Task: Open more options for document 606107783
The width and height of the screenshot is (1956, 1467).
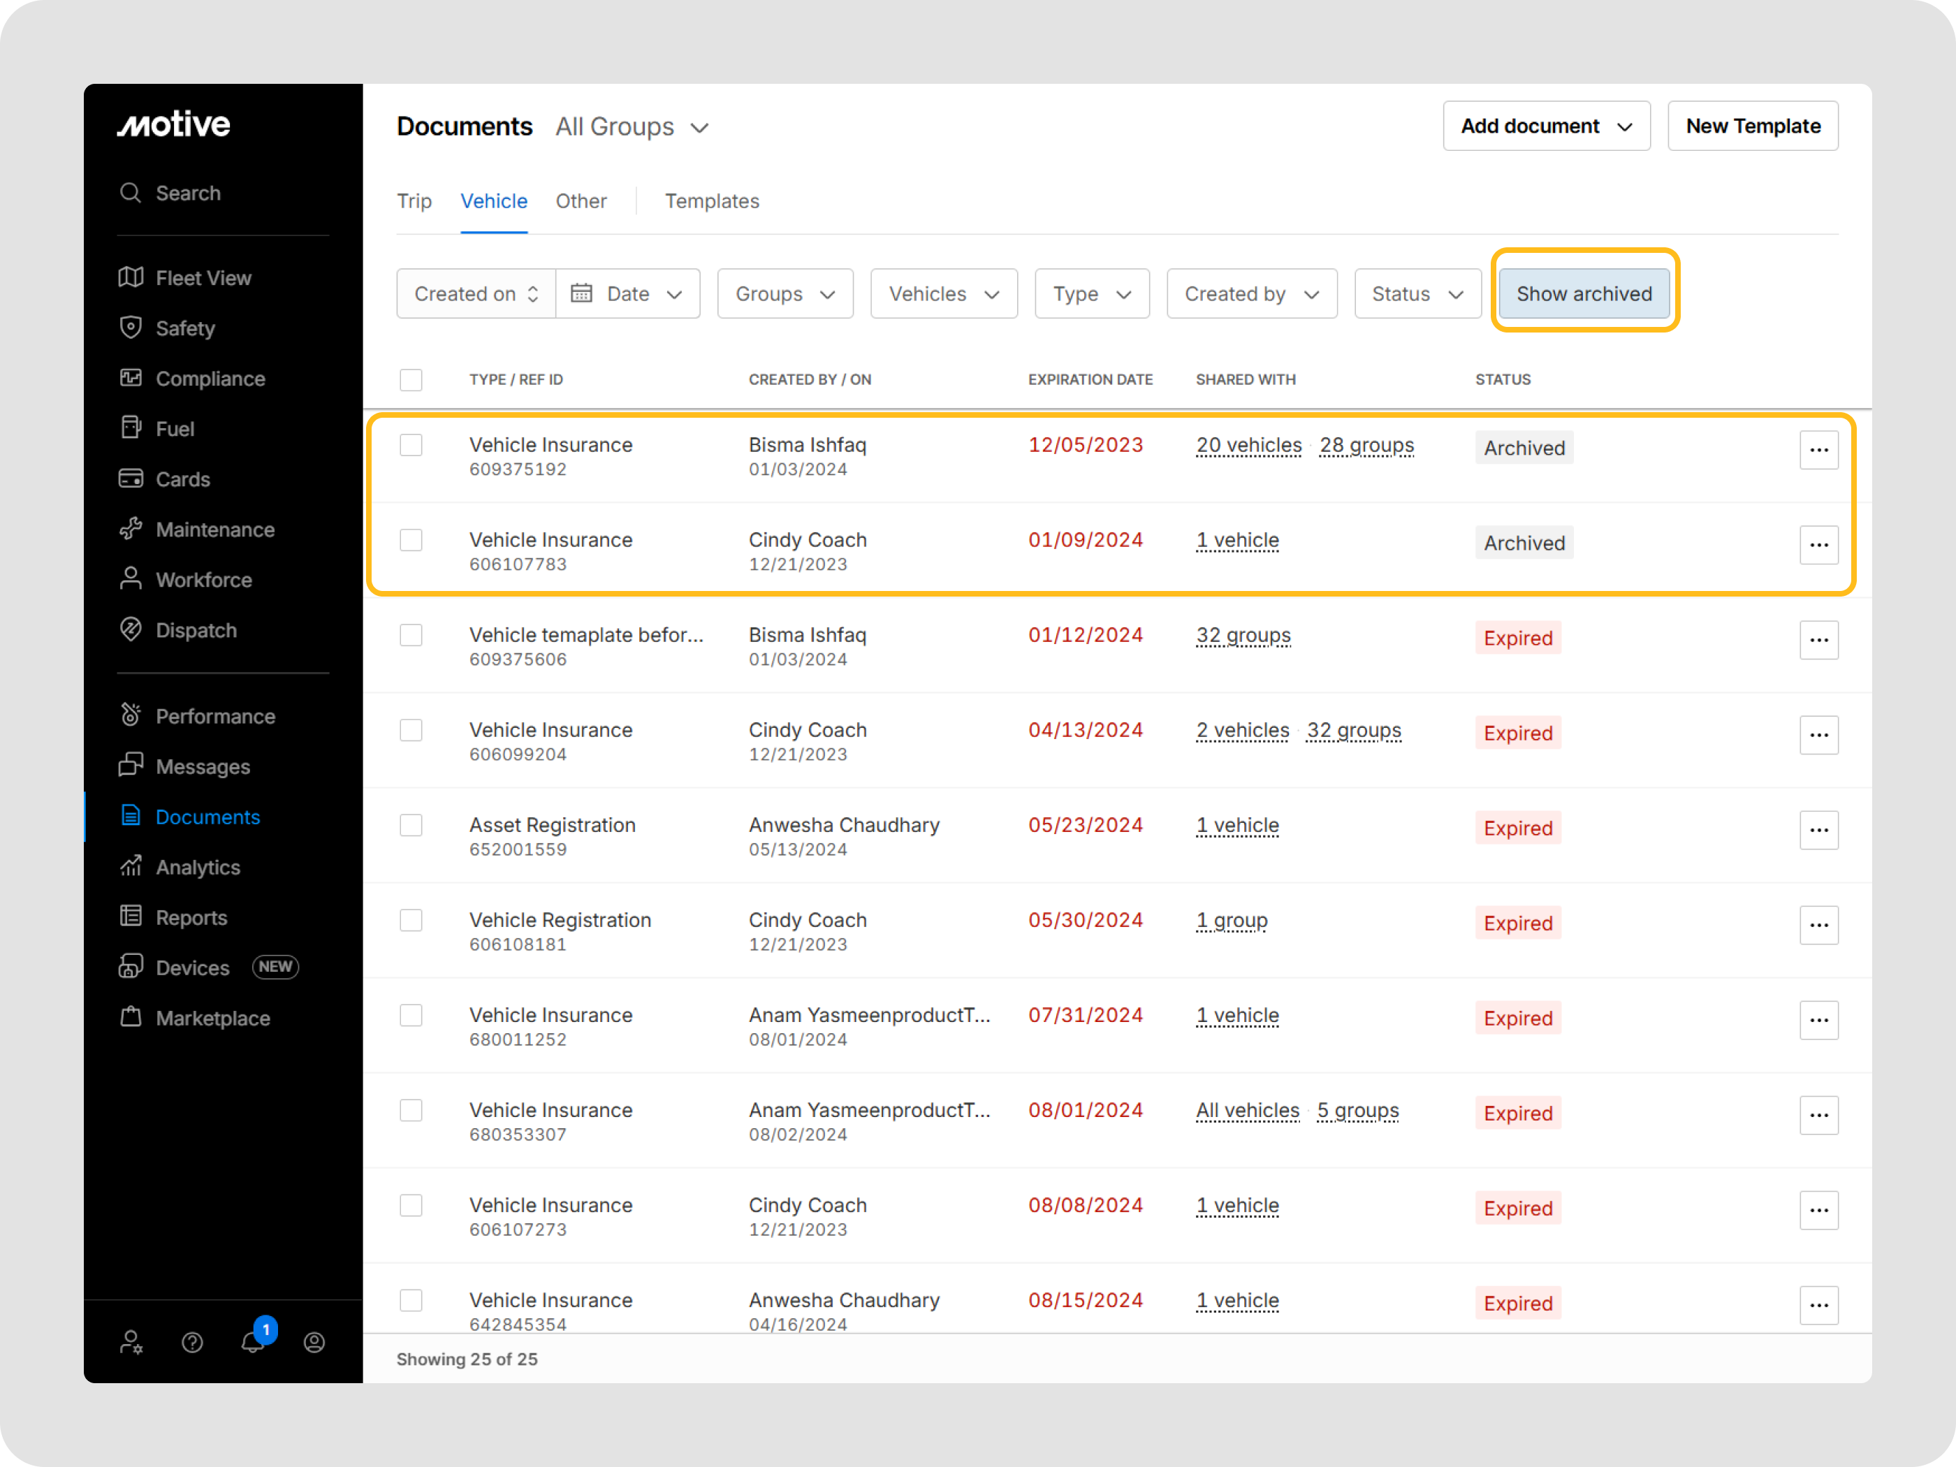Action: coord(1818,545)
